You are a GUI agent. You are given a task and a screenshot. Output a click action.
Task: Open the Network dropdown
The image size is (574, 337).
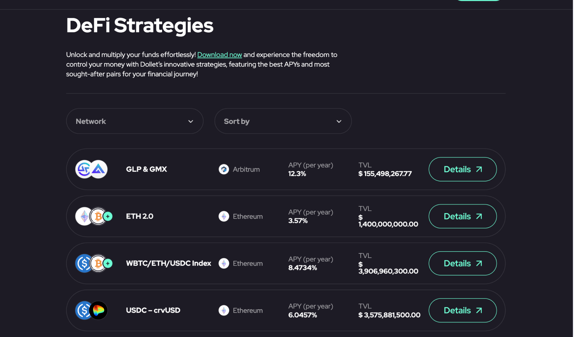pos(134,121)
